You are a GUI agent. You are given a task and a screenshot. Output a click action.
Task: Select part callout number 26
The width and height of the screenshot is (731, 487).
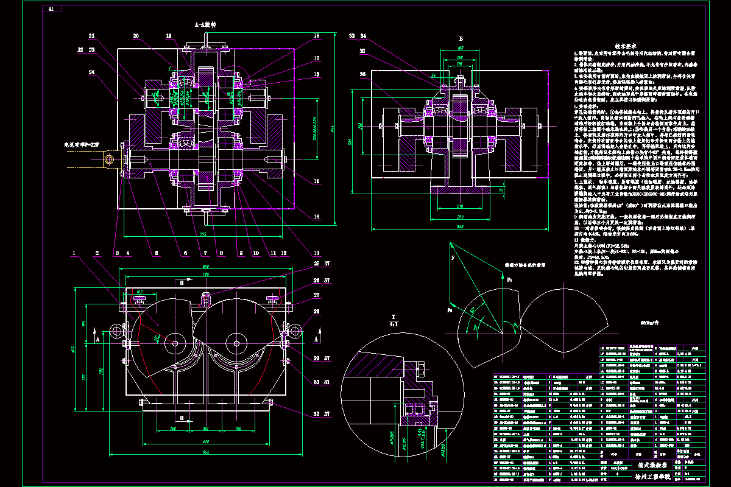[317, 280]
